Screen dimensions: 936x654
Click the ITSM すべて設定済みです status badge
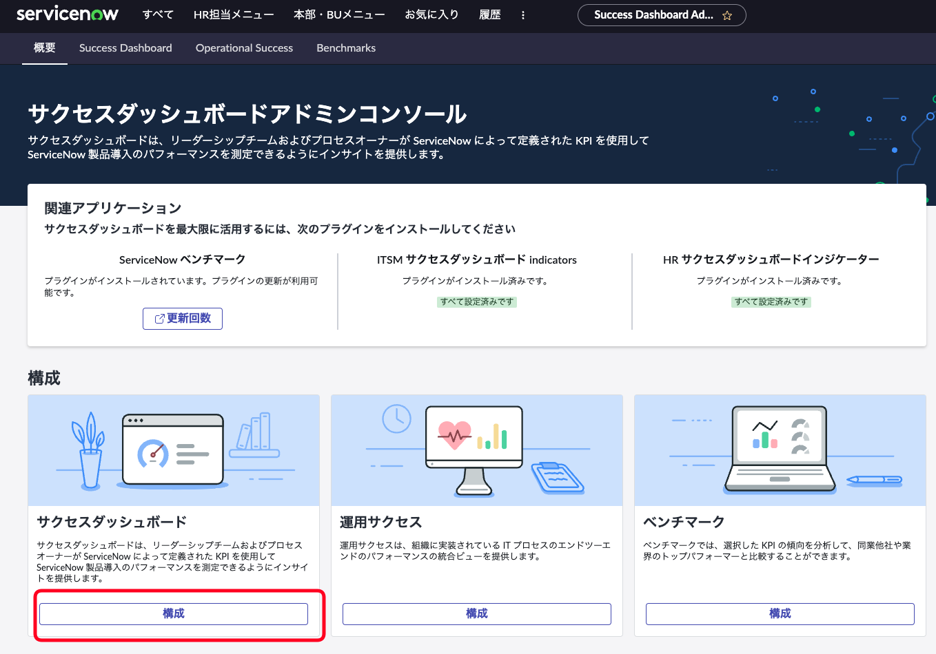click(477, 302)
